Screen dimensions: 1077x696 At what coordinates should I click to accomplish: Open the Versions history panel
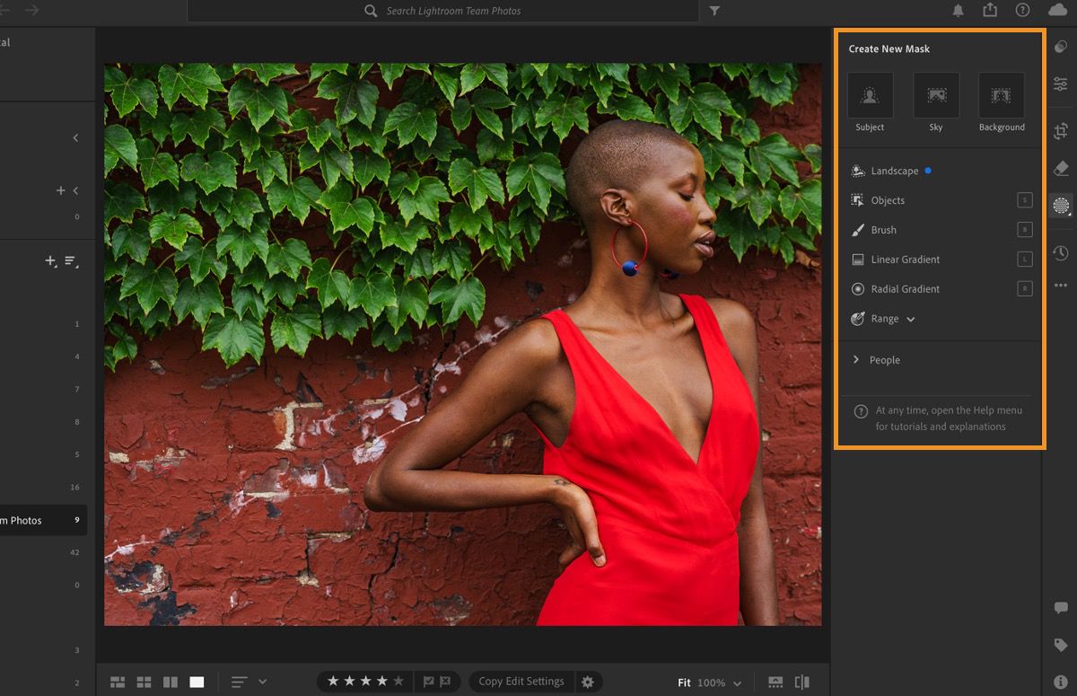tap(1060, 252)
